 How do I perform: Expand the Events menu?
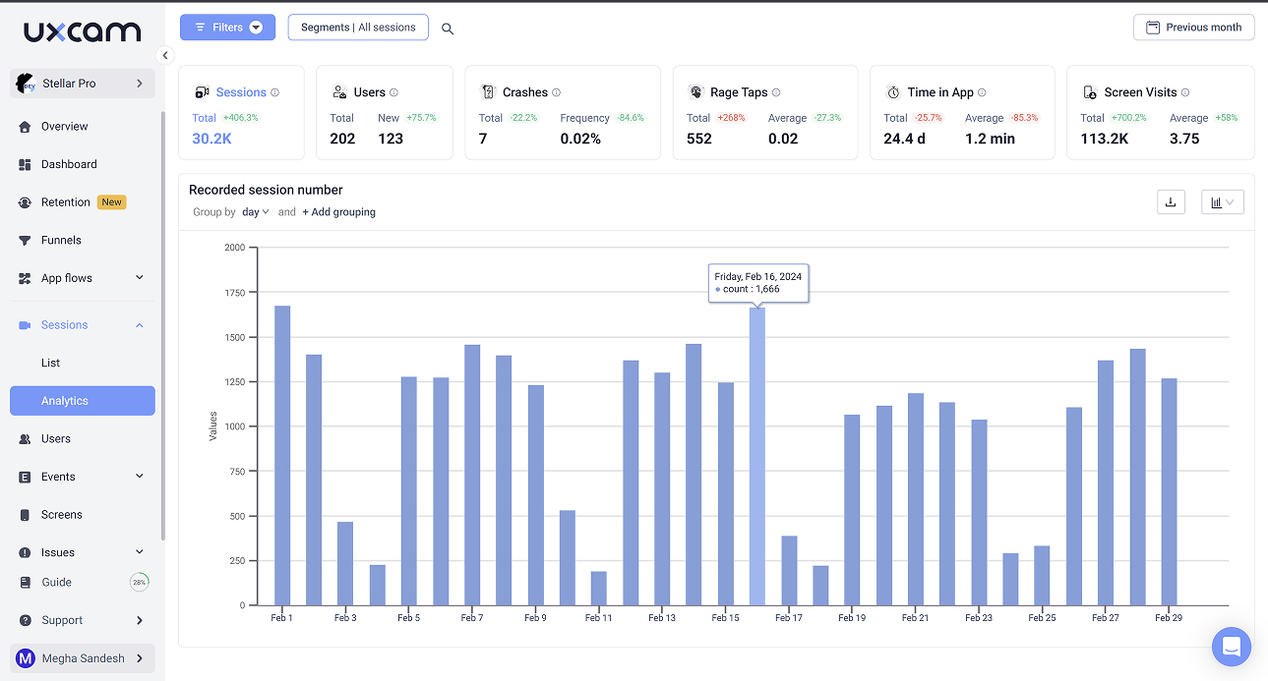(139, 477)
